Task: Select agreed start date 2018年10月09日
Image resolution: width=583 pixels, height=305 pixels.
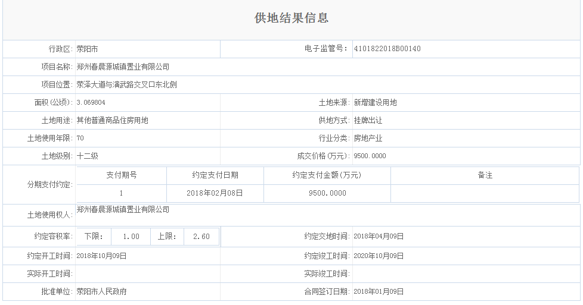Action: [x=101, y=256]
